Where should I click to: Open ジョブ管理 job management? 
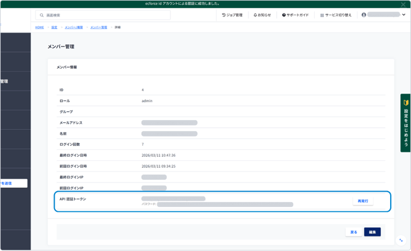coord(232,15)
